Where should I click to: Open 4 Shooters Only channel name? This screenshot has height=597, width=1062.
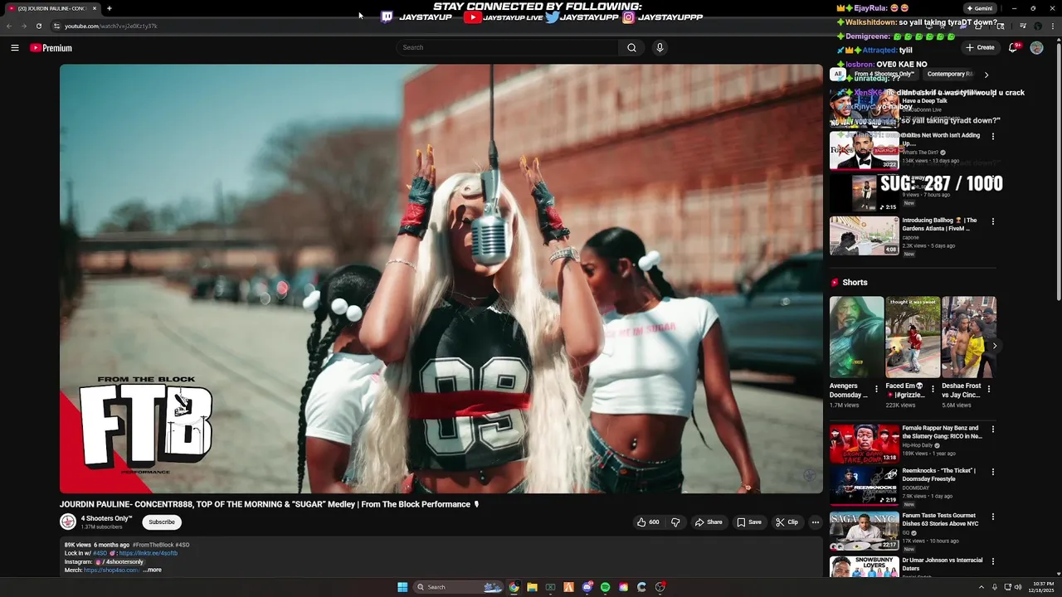pyautogui.click(x=106, y=518)
